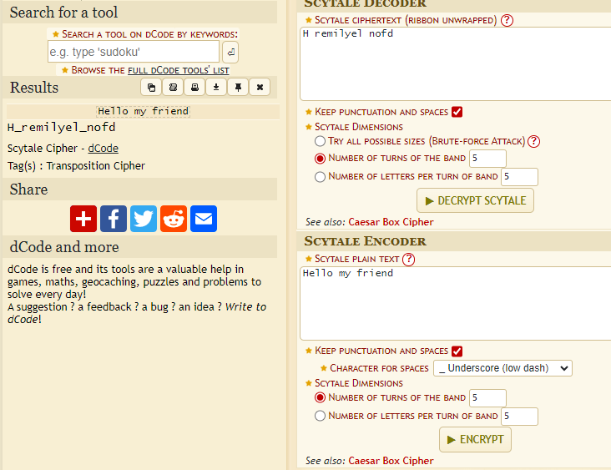Share by email icon
Screen dimensions: 611x470
204,219
